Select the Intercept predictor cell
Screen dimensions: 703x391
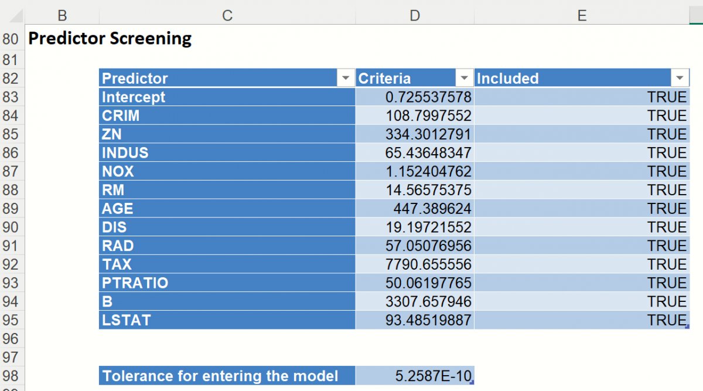[x=227, y=97]
